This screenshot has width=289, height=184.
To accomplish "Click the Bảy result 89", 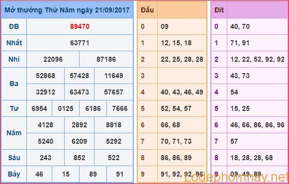I will [x=93, y=174].
